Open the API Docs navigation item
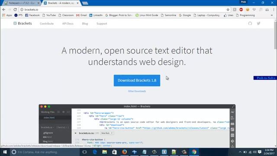This screenshot has width=277, height=156. pos(68,23)
